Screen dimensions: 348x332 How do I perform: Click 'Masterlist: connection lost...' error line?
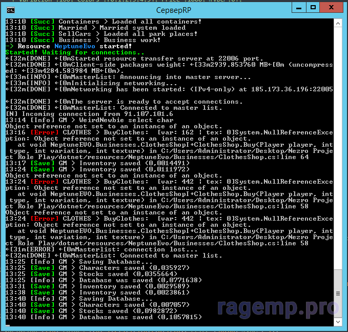[101, 249]
